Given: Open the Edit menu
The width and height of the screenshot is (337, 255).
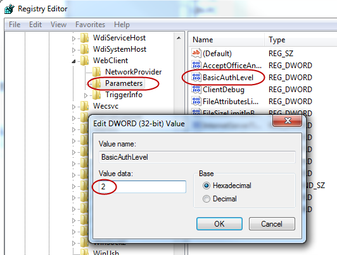Looking at the screenshot, I should coord(35,25).
